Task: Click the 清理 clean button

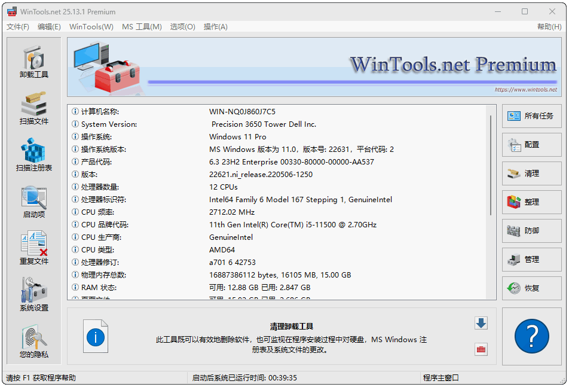Action: 531,173
